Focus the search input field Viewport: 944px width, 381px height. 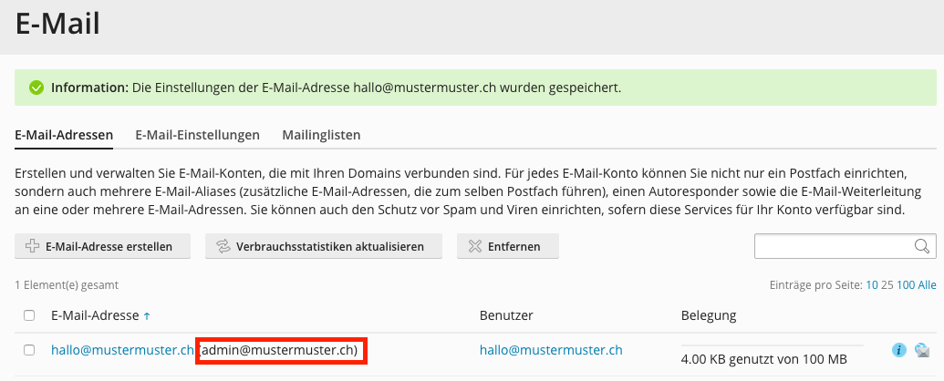coord(832,246)
